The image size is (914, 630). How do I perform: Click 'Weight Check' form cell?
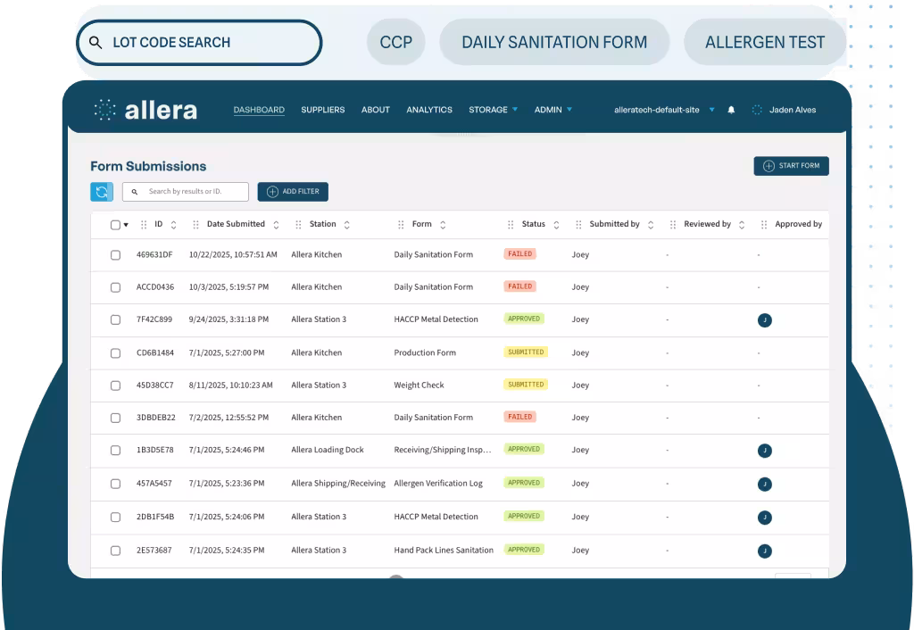tap(419, 385)
